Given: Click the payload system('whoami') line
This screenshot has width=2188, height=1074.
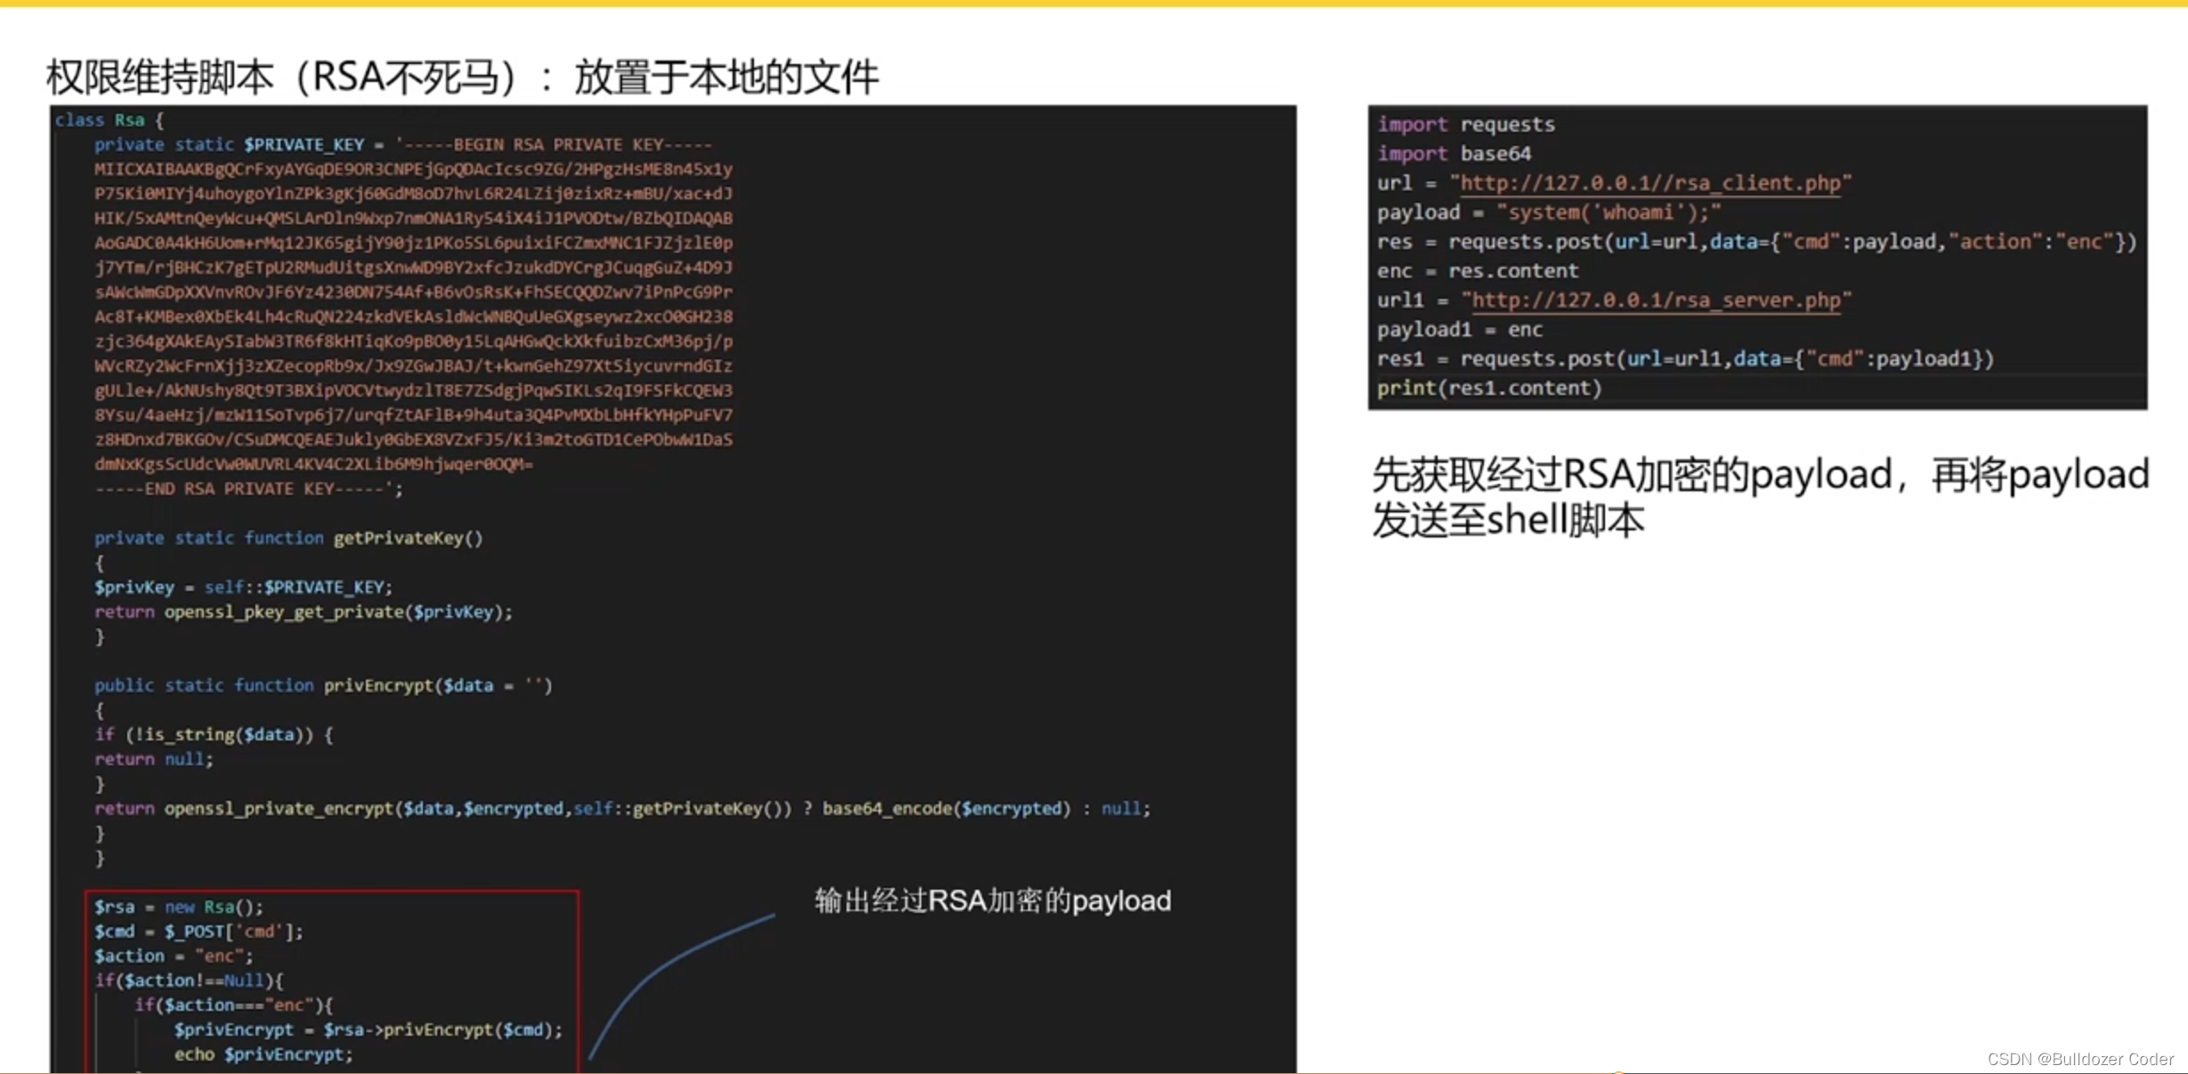Looking at the screenshot, I should coord(1548,213).
